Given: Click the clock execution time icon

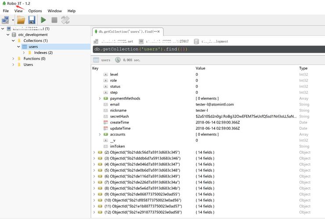Looking at the screenshot, I should click(118, 60).
